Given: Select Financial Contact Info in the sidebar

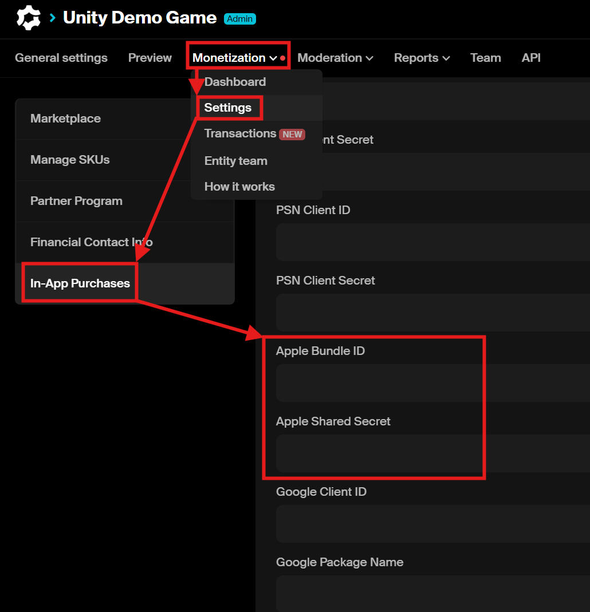Looking at the screenshot, I should coord(124,242).
